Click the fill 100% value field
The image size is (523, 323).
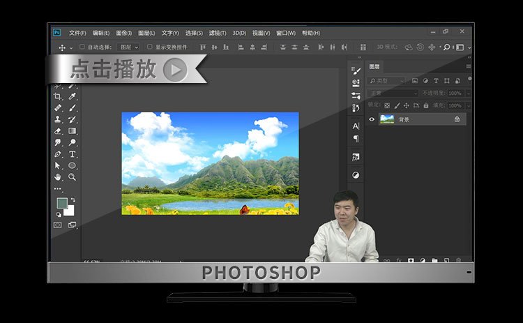click(455, 106)
